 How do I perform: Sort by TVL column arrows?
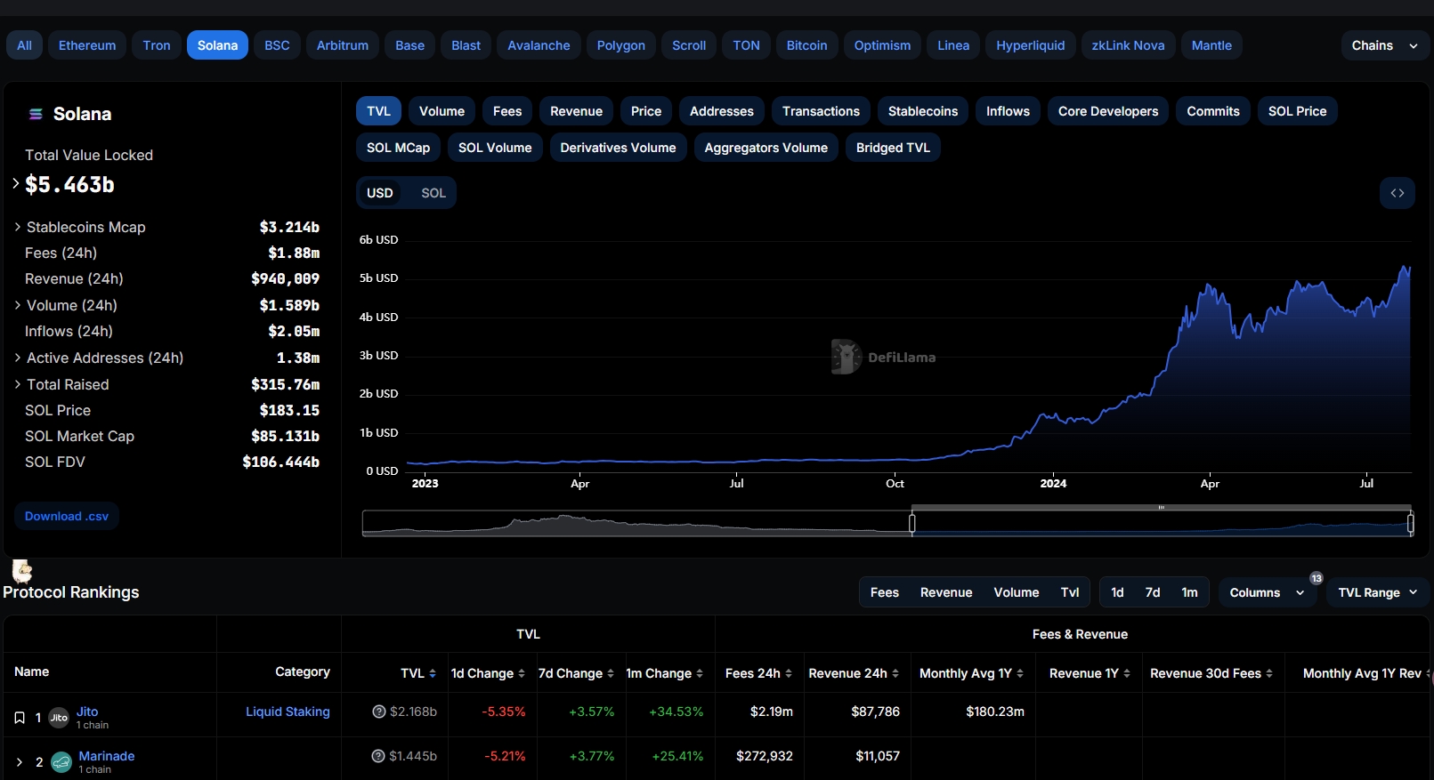433,673
